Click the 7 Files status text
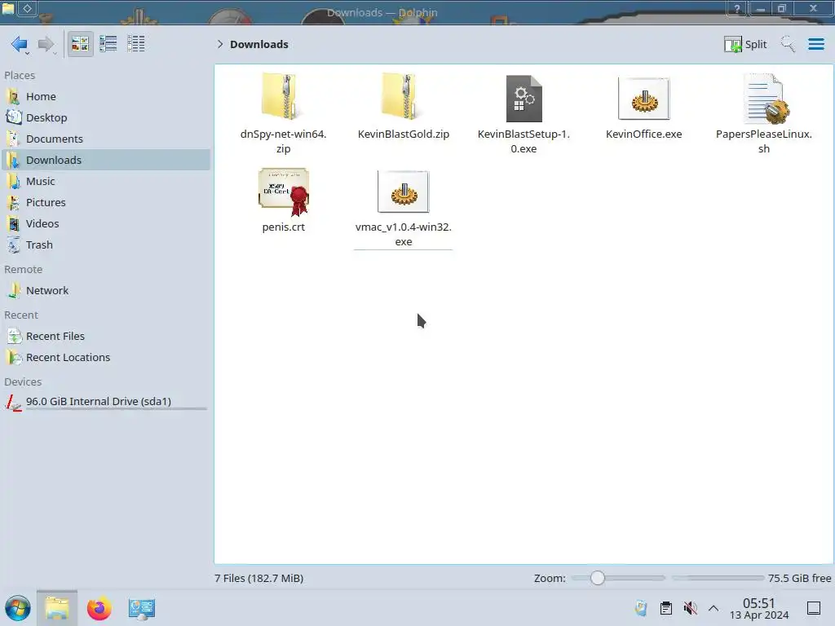This screenshot has height=626, width=835. click(x=258, y=579)
